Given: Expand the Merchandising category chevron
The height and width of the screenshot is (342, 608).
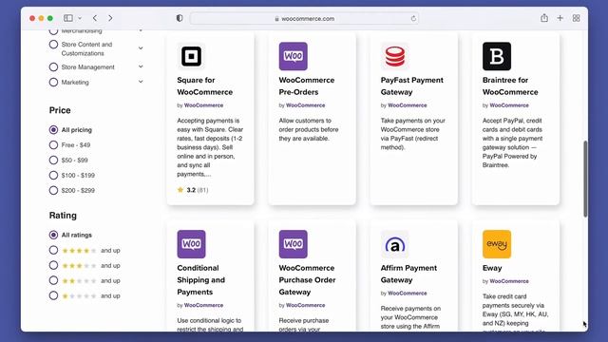Looking at the screenshot, I should 141,31.
